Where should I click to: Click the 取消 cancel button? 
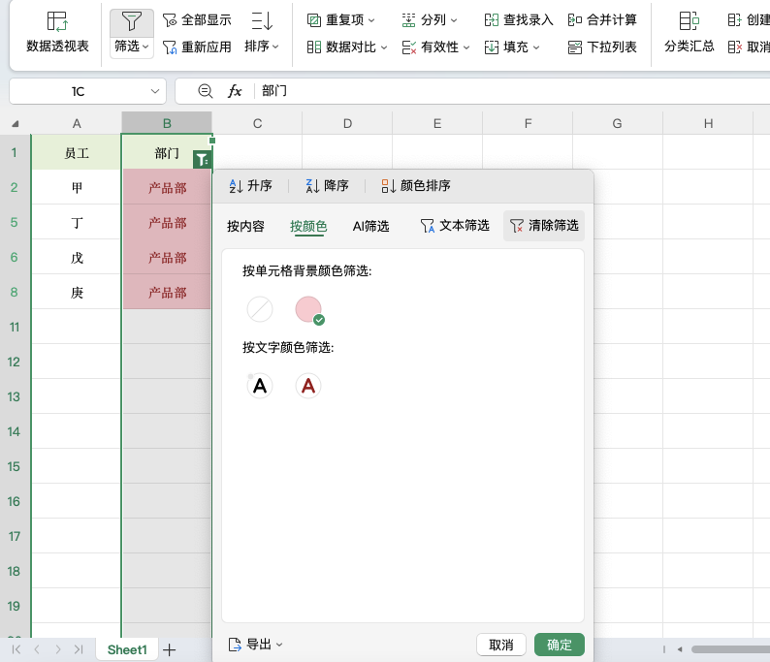pyautogui.click(x=501, y=645)
